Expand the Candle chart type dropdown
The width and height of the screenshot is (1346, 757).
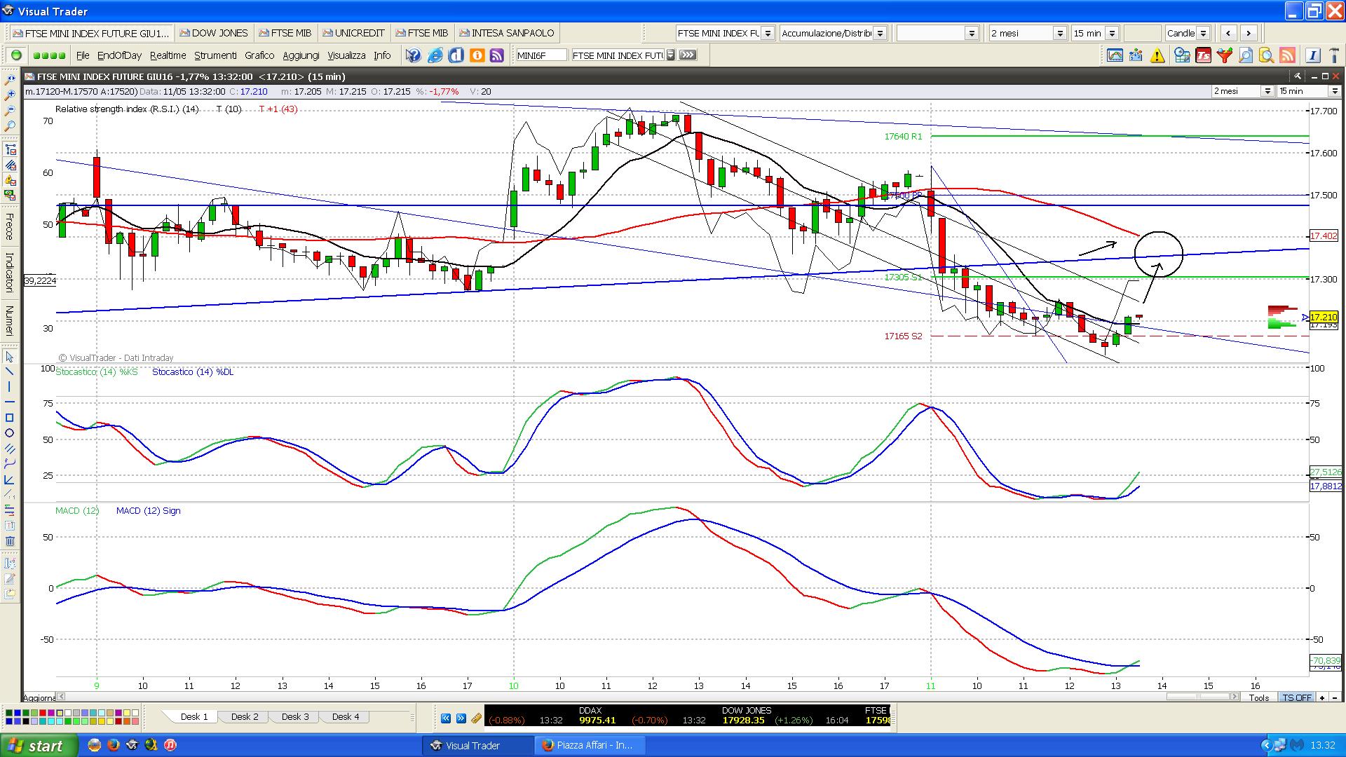click(x=1203, y=33)
